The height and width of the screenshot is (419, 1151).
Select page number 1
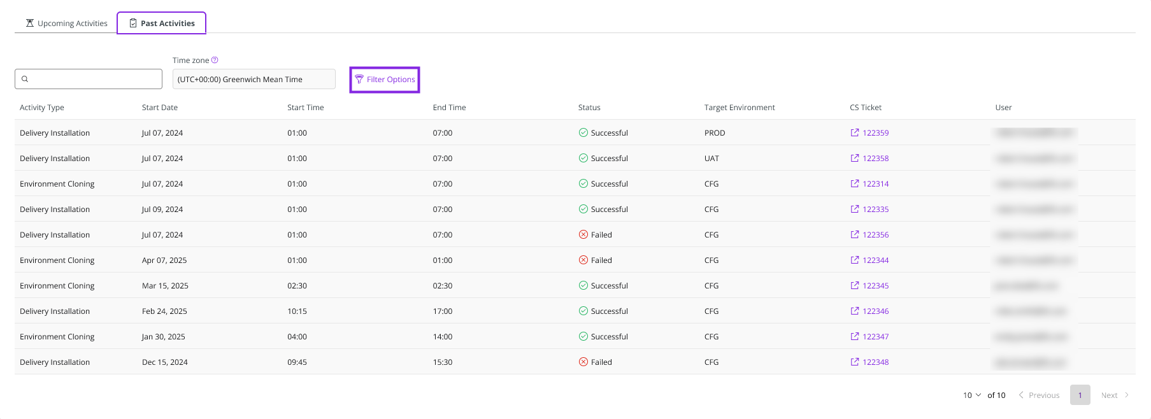[1080, 395]
